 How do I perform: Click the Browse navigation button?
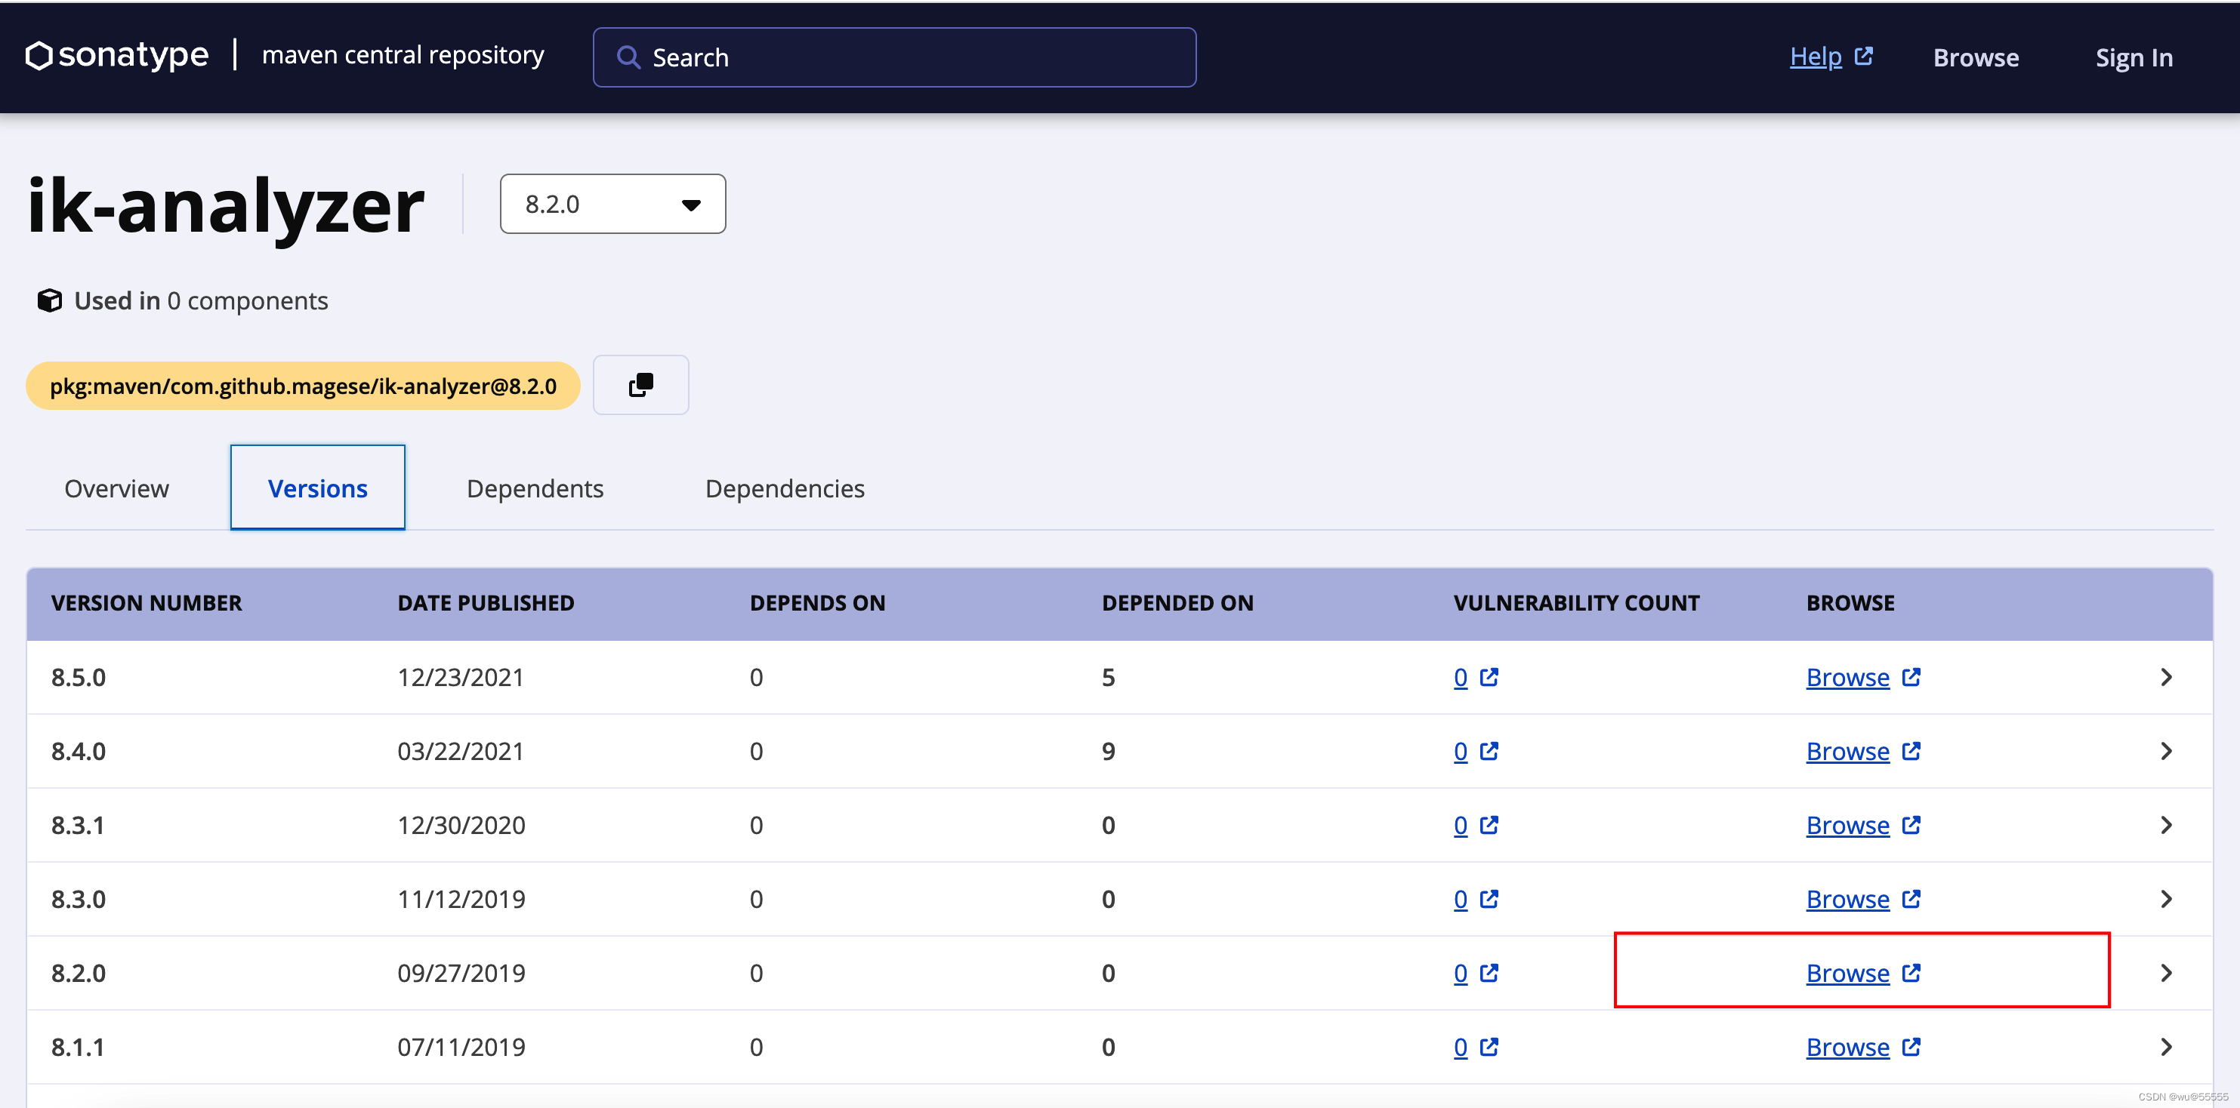[1976, 57]
